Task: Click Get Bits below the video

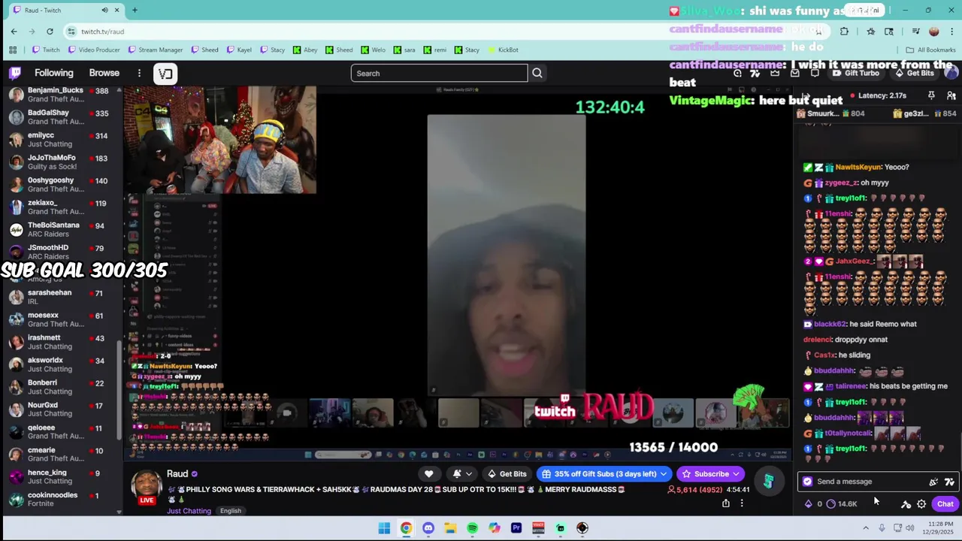Action: pyautogui.click(x=507, y=474)
